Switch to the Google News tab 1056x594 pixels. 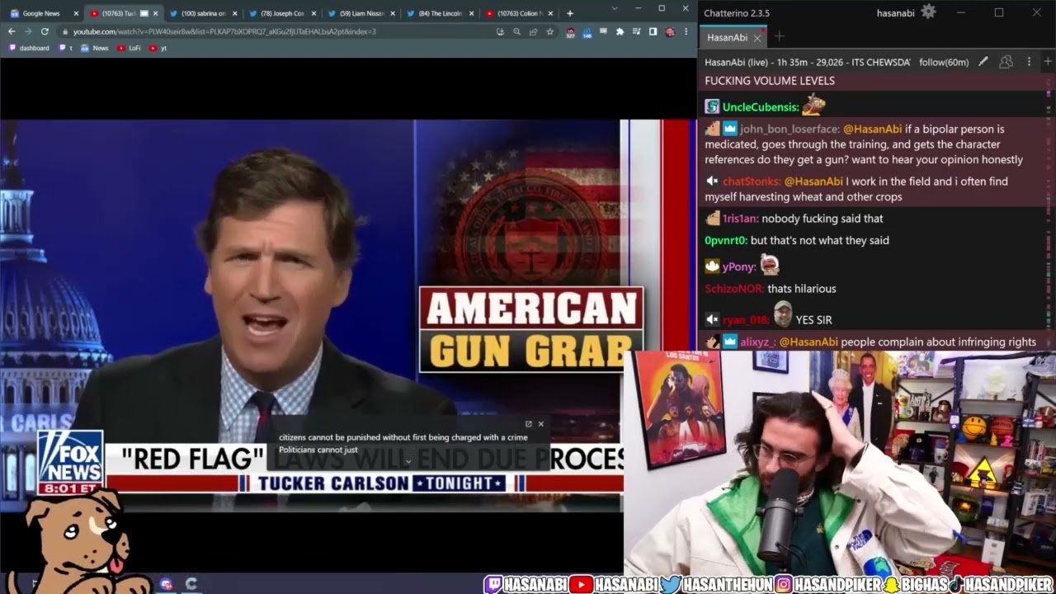point(41,13)
